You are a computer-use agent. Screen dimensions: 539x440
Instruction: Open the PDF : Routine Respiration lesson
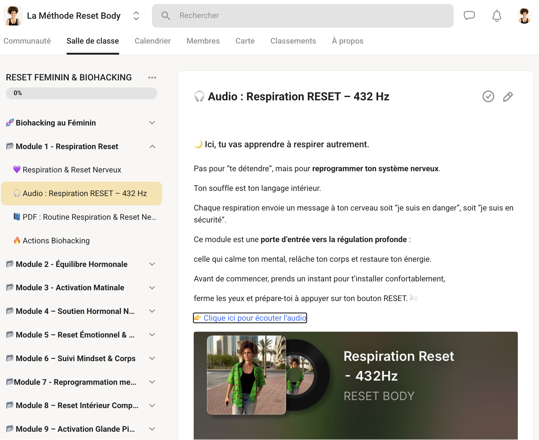point(81,217)
